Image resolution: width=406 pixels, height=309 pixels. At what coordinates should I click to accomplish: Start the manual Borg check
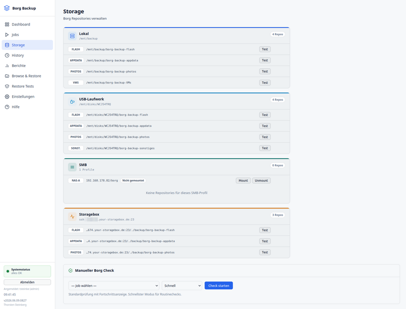(218, 285)
